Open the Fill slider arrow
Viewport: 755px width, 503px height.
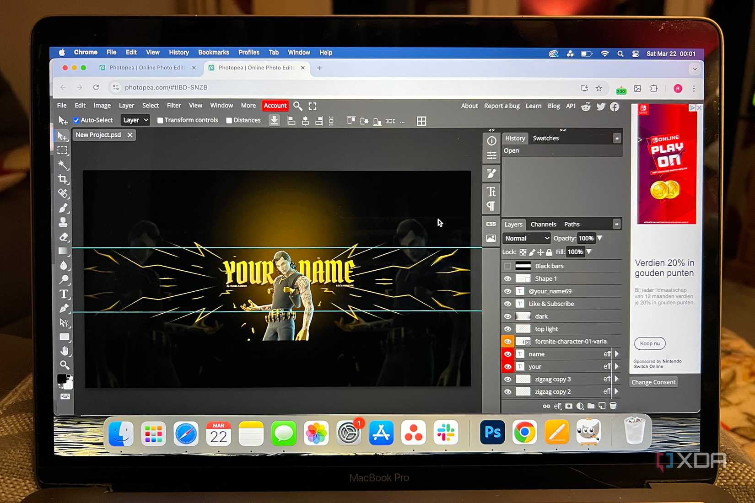pyautogui.click(x=589, y=252)
